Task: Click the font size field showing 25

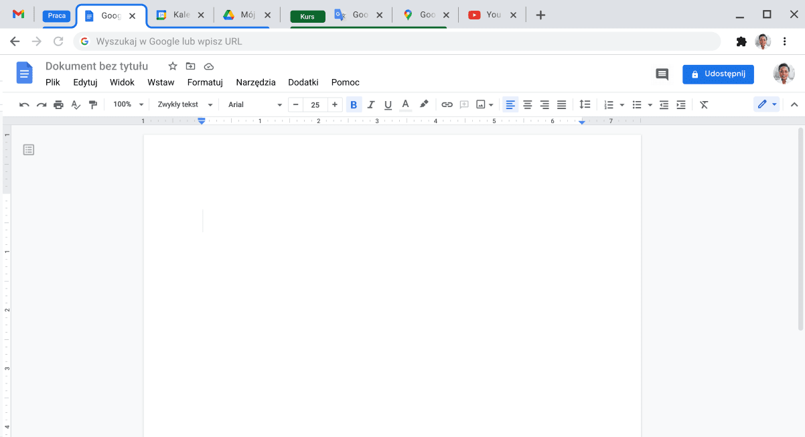Action: point(315,104)
